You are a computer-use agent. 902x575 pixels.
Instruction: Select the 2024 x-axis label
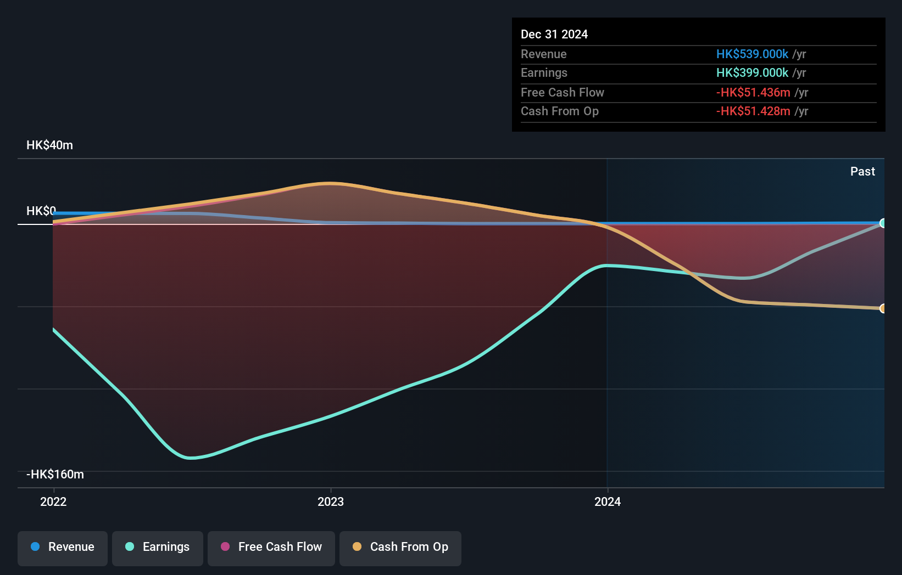click(608, 501)
